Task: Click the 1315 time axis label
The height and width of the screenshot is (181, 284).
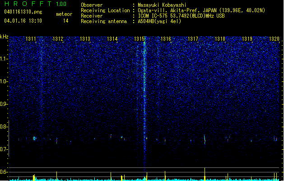Action: (x=139, y=39)
